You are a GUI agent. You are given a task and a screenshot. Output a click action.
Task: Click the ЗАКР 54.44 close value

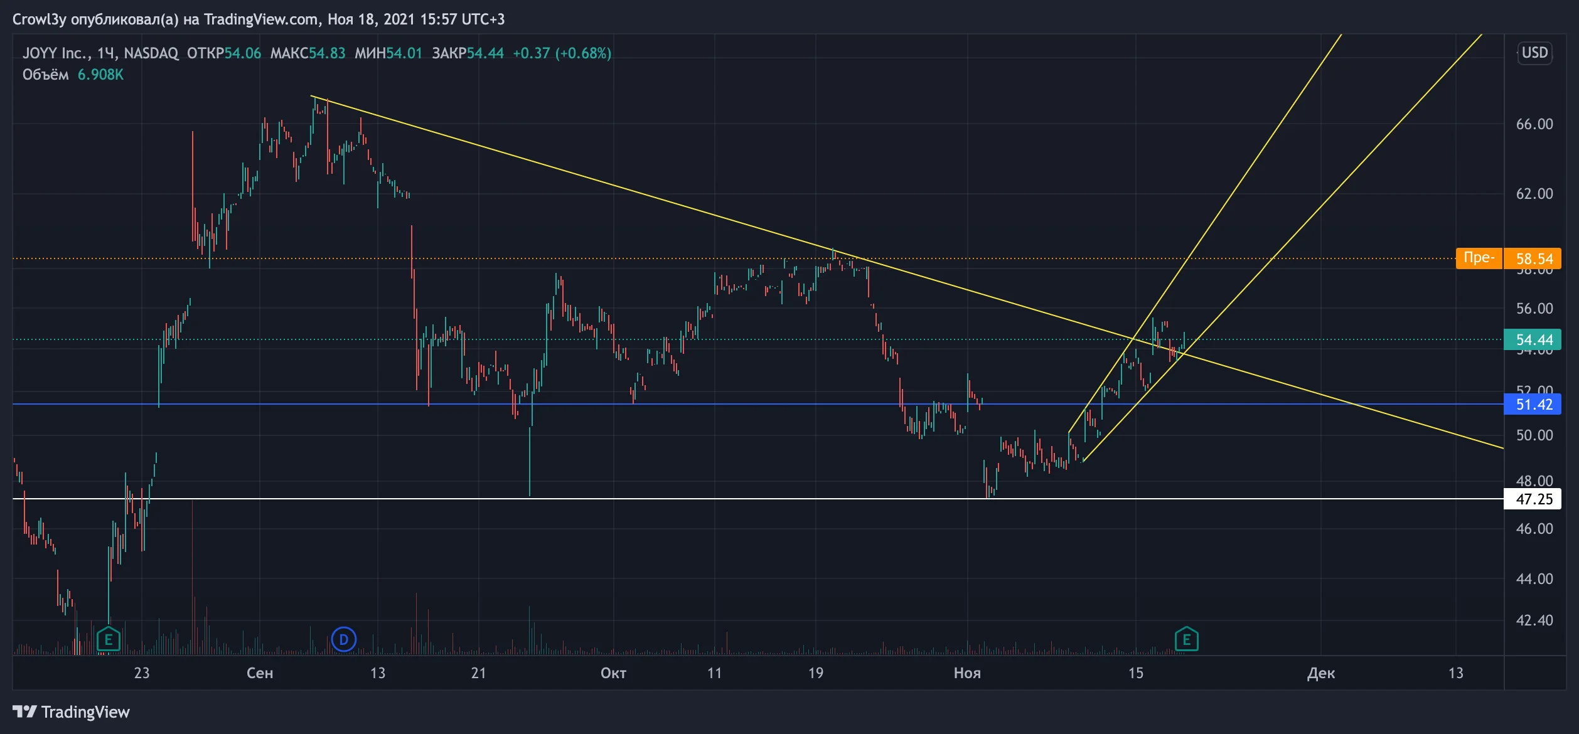tap(468, 53)
